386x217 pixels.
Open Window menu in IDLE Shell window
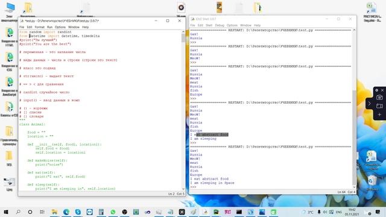(x=245, y=25)
